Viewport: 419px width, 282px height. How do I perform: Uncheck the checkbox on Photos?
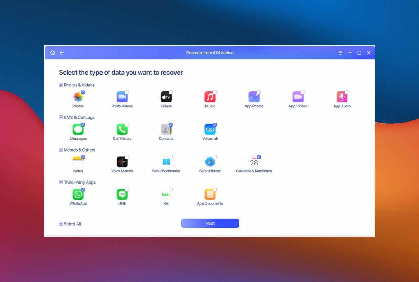click(x=83, y=92)
